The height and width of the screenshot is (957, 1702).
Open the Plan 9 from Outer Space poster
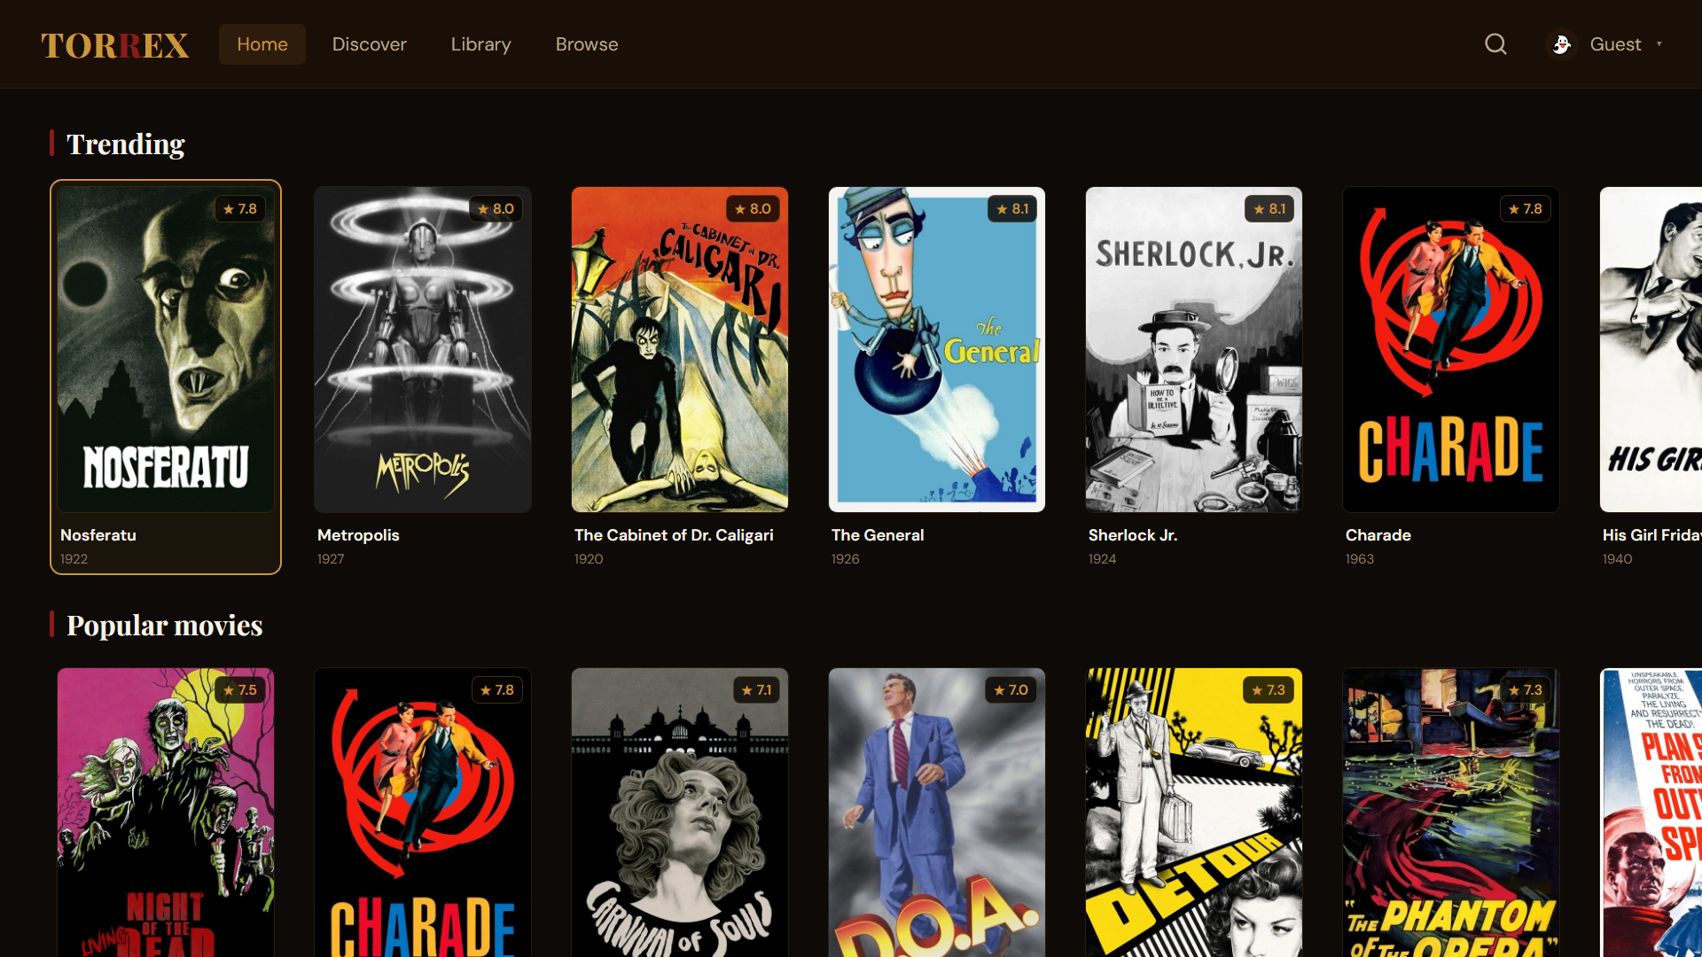pyautogui.click(x=1651, y=813)
